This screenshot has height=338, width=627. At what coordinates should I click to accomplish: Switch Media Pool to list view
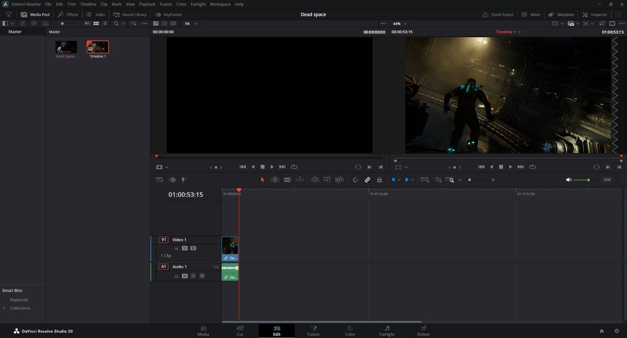(105, 24)
